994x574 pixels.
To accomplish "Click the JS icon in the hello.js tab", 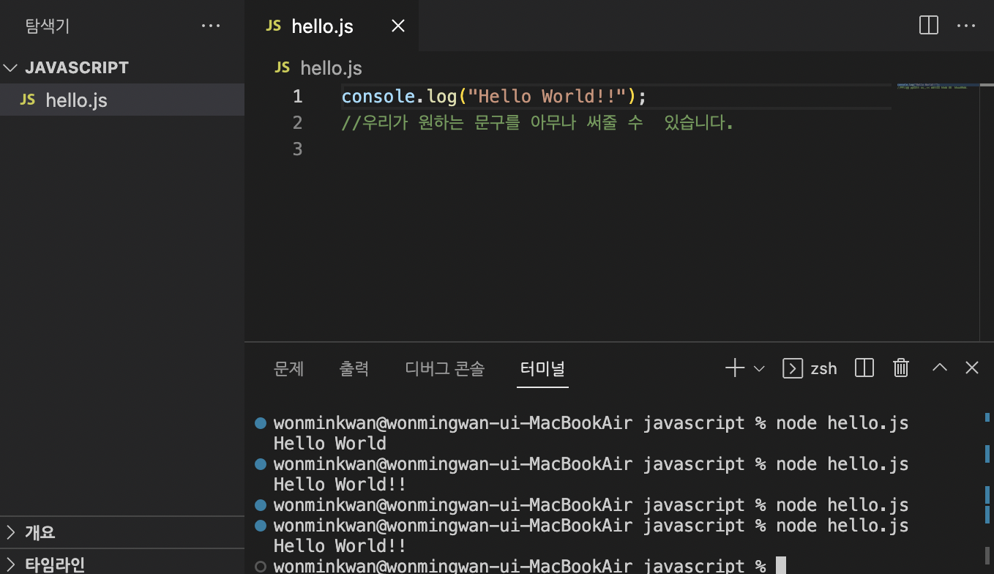I will coord(273,26).
